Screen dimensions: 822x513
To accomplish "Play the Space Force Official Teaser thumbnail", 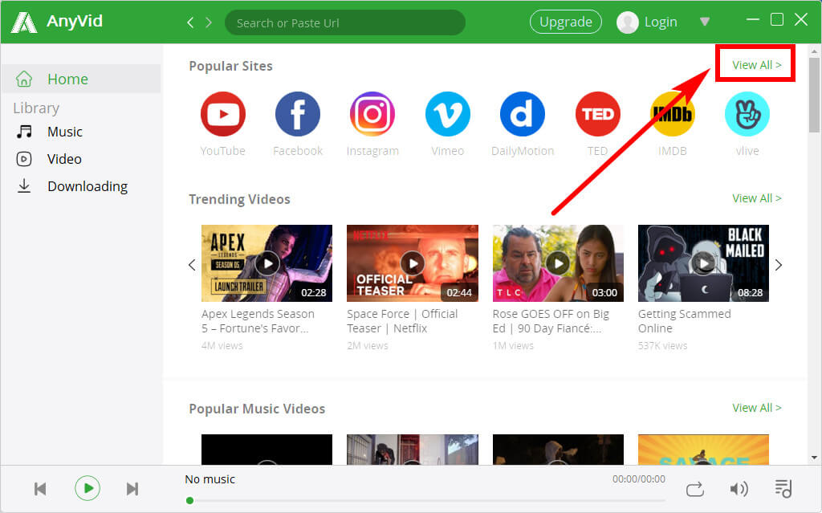I will click(x=413, y=263).
